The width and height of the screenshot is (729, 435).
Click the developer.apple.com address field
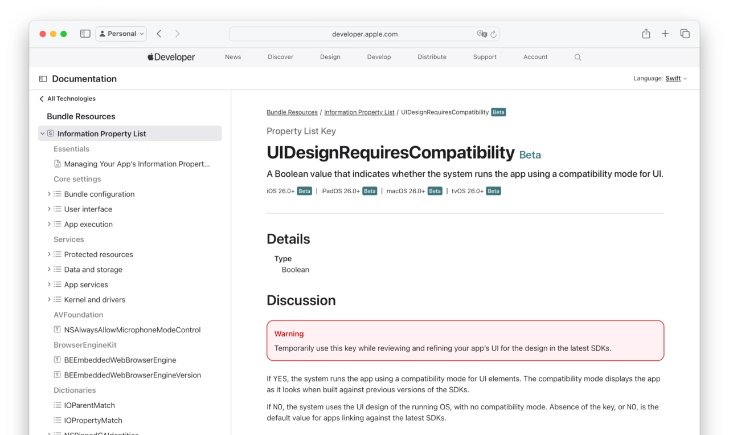click(x=364, y=34)
